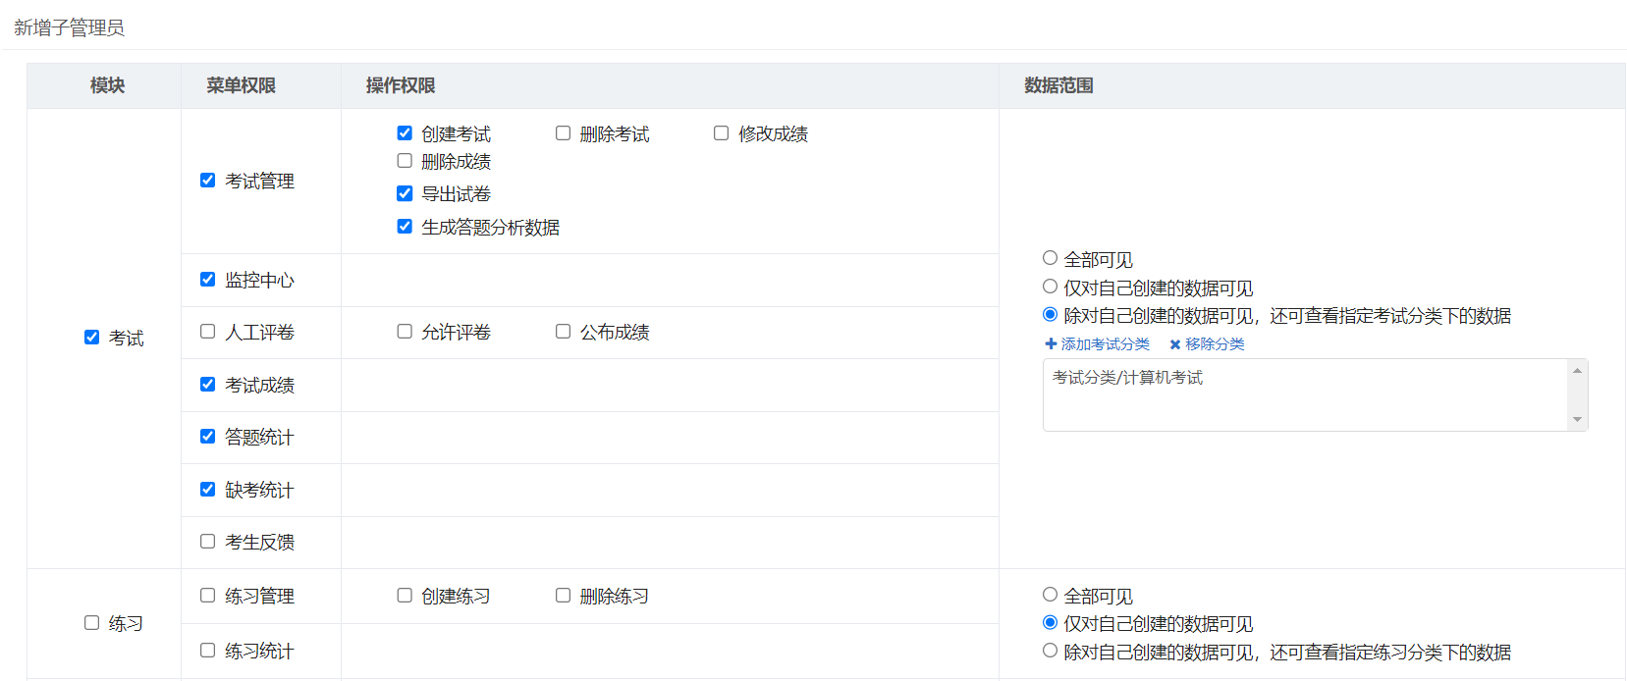The width and height of the screenshot is (1627, 681).
Task: Tick the 修改成绩 checkbox
Action: tap(721, 133)
